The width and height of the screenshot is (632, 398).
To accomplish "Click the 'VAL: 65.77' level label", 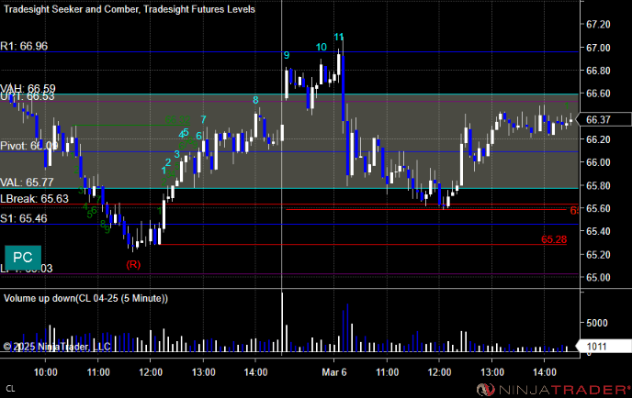I will pyautogui.click(x=27, y=182).
